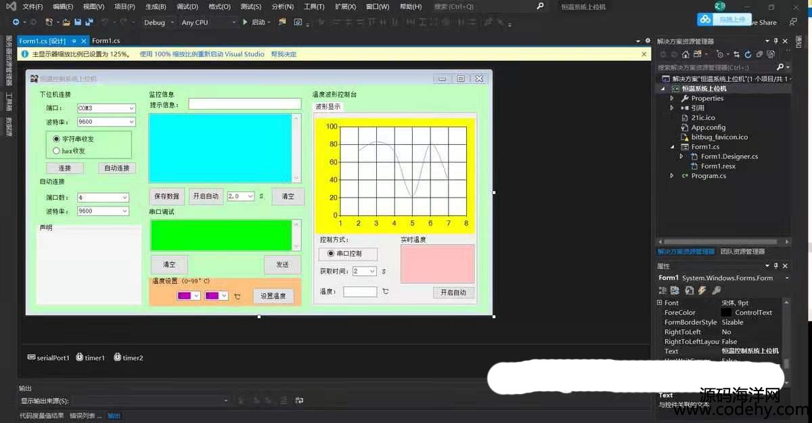
Task: Select the hex收发 radio button
Action: click(x=56, y=151)
